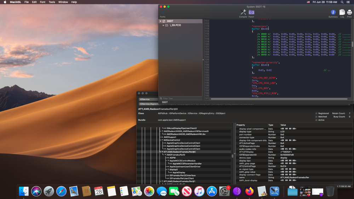Click the code editor horizontal scrollbar
This screenshot has height=199, width=354.
[x=279, y=99]
